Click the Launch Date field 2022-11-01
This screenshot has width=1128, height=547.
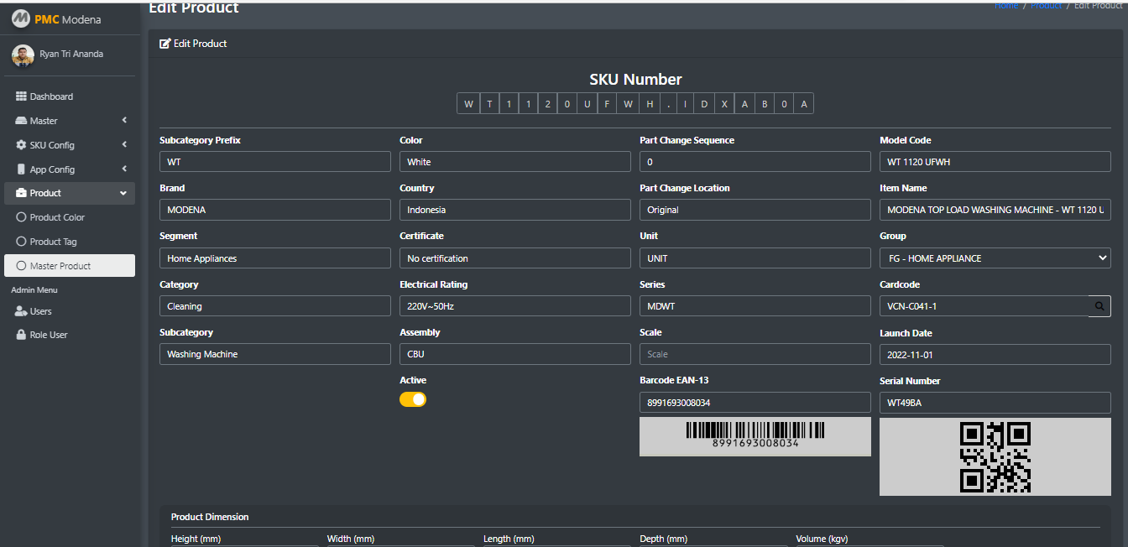point(995,355)
